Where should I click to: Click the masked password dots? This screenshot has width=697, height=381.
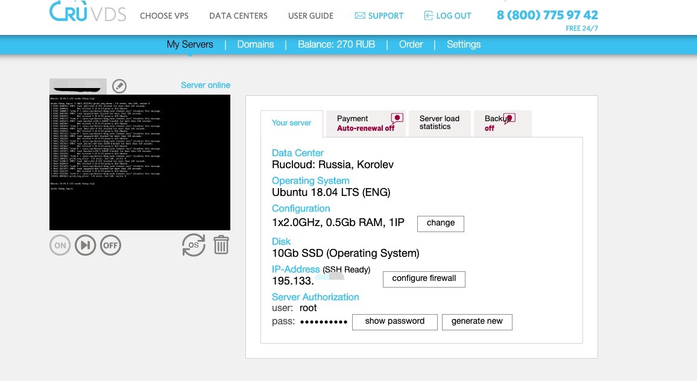point(324,322)
